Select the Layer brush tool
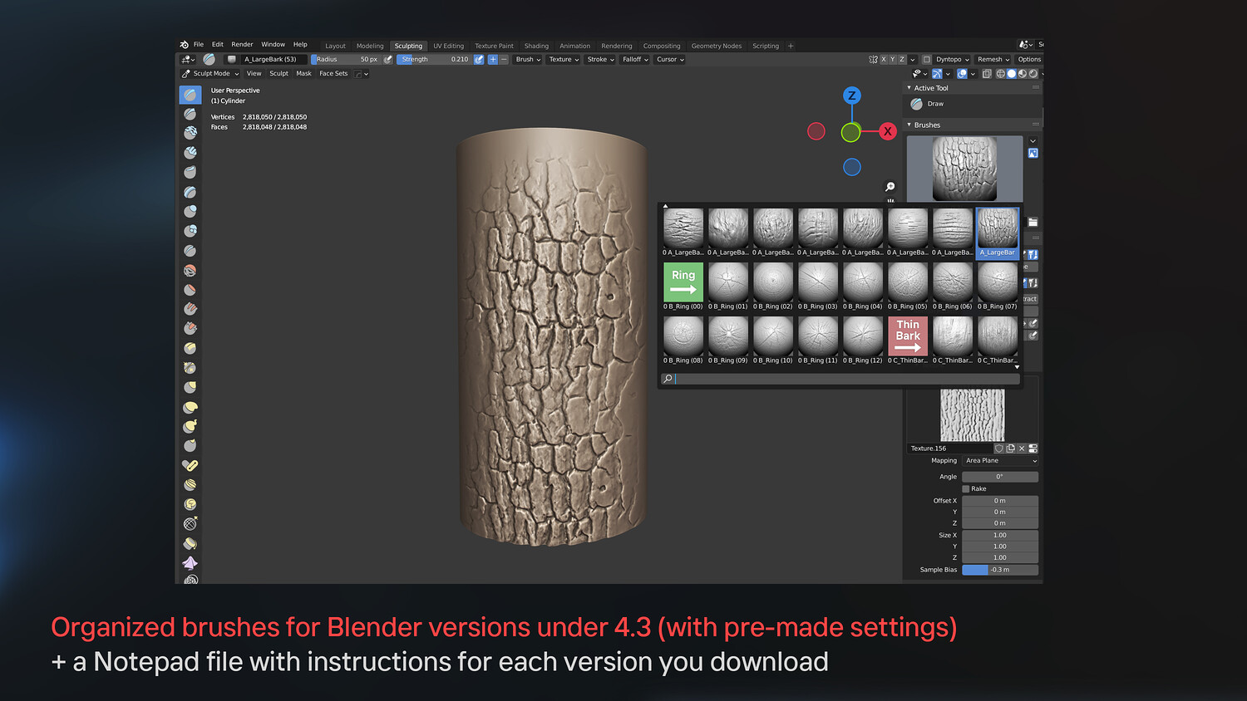The width and height of the screenshot is (1247, 701). (190, 192)
